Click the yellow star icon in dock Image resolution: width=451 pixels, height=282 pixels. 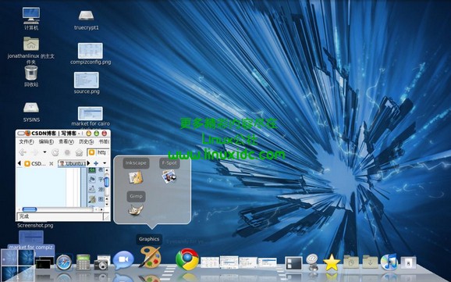click(332, 262)
